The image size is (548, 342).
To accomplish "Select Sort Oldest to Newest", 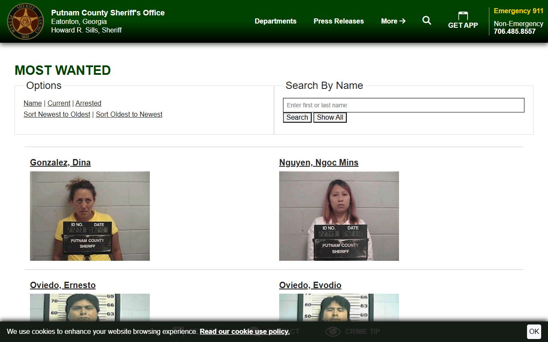I will coord(129,114).
